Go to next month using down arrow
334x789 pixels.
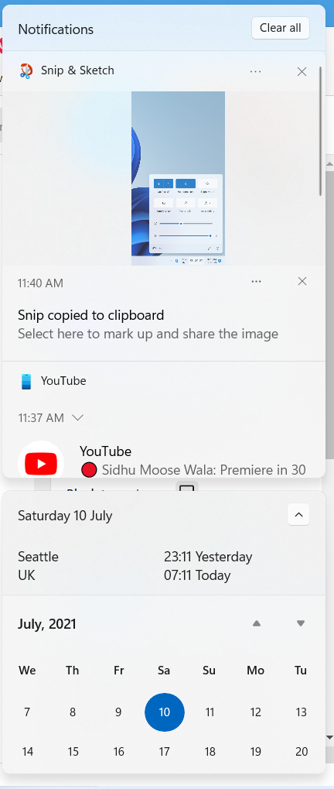(301, 623)
